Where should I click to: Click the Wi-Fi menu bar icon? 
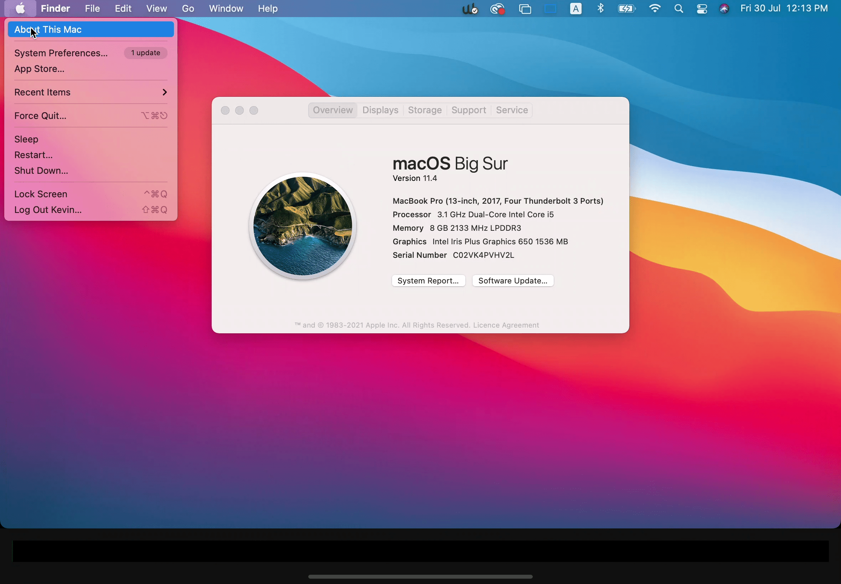coord(655,9)
